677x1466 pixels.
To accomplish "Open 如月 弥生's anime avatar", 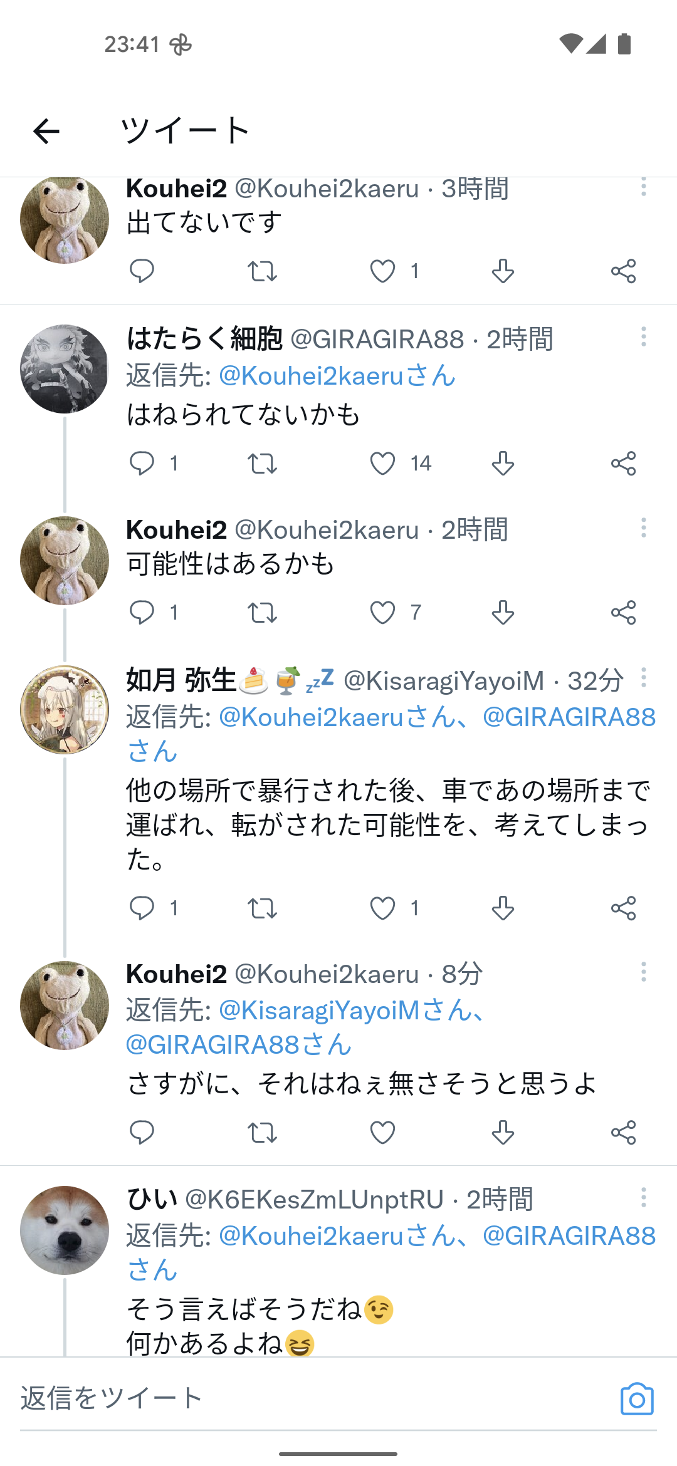I will tap(65, 710).
